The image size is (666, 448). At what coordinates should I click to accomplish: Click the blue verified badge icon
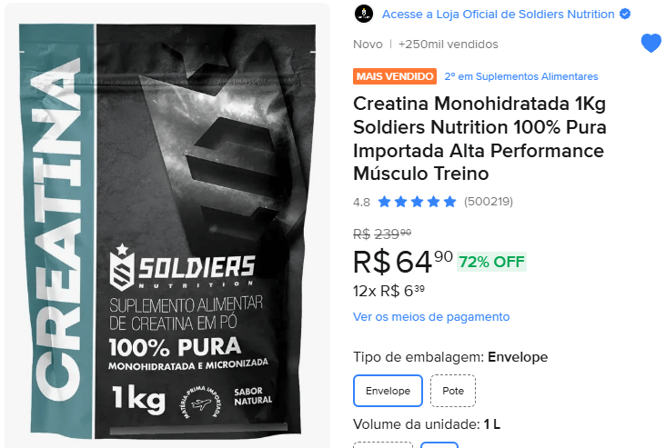click(625, 14)
